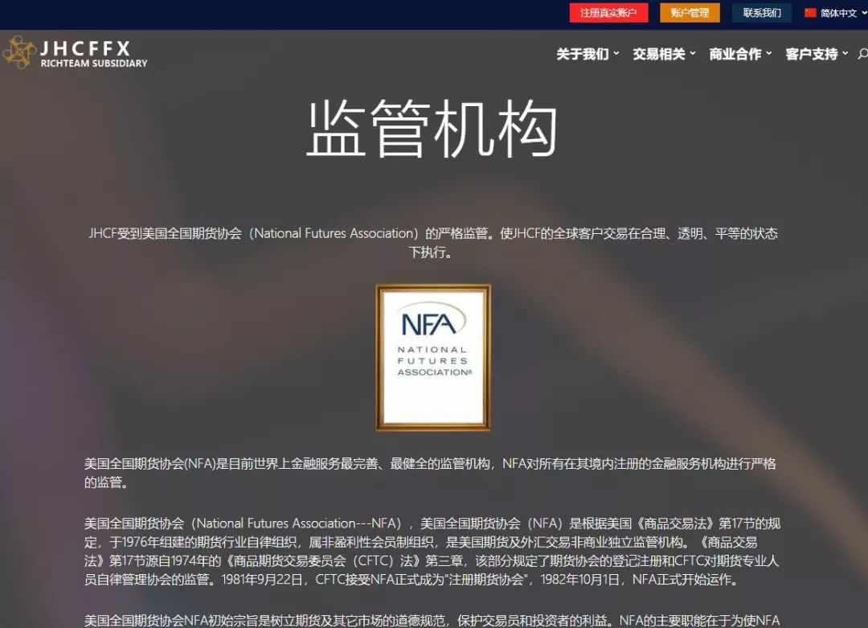Viewport: 868px width, 628px height.
Task: Expand the chevron beside 交易相关
Action: pyautogui.click(x=693, y=54)
